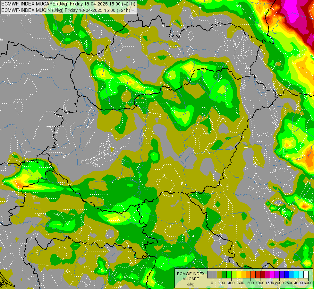Image resolution: width=314 pixels, height=289 pixels.
Task: Select the dark green legend swatch
Action: (224, 275)
